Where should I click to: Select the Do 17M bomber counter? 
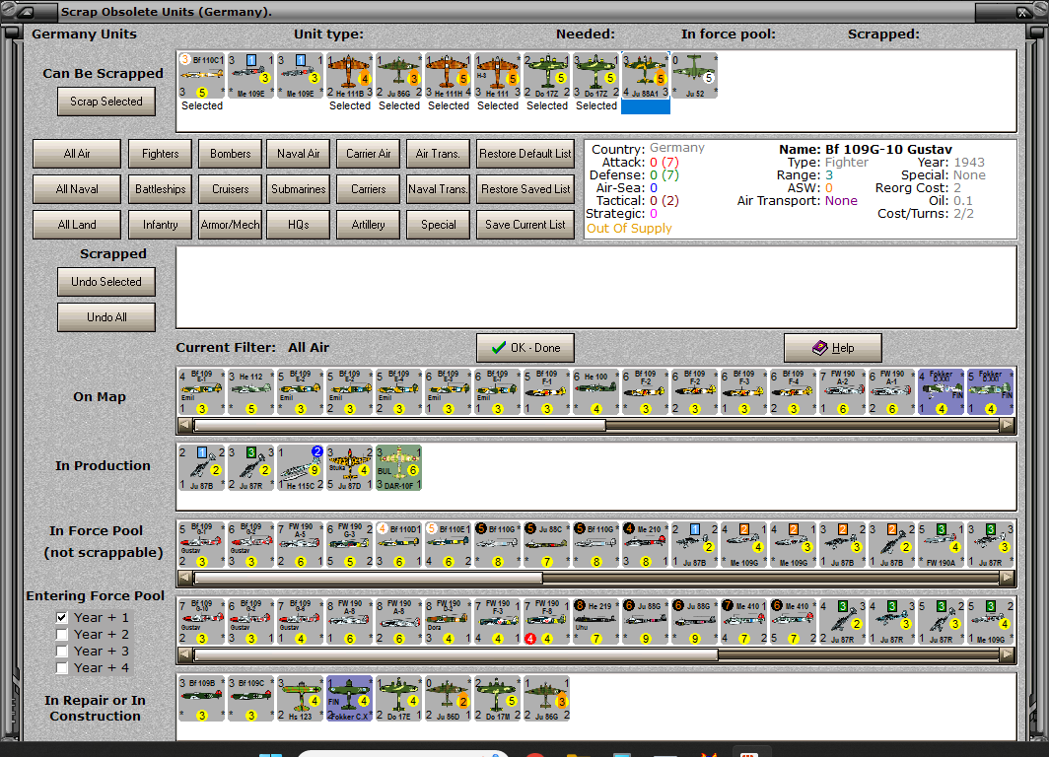497,699
